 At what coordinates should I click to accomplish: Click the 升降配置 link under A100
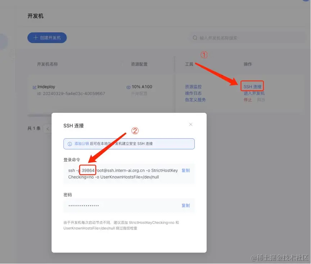[x=139, y=93]
